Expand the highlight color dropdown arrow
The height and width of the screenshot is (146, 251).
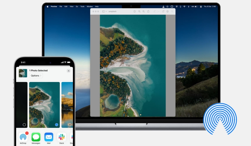pos(159,11)
